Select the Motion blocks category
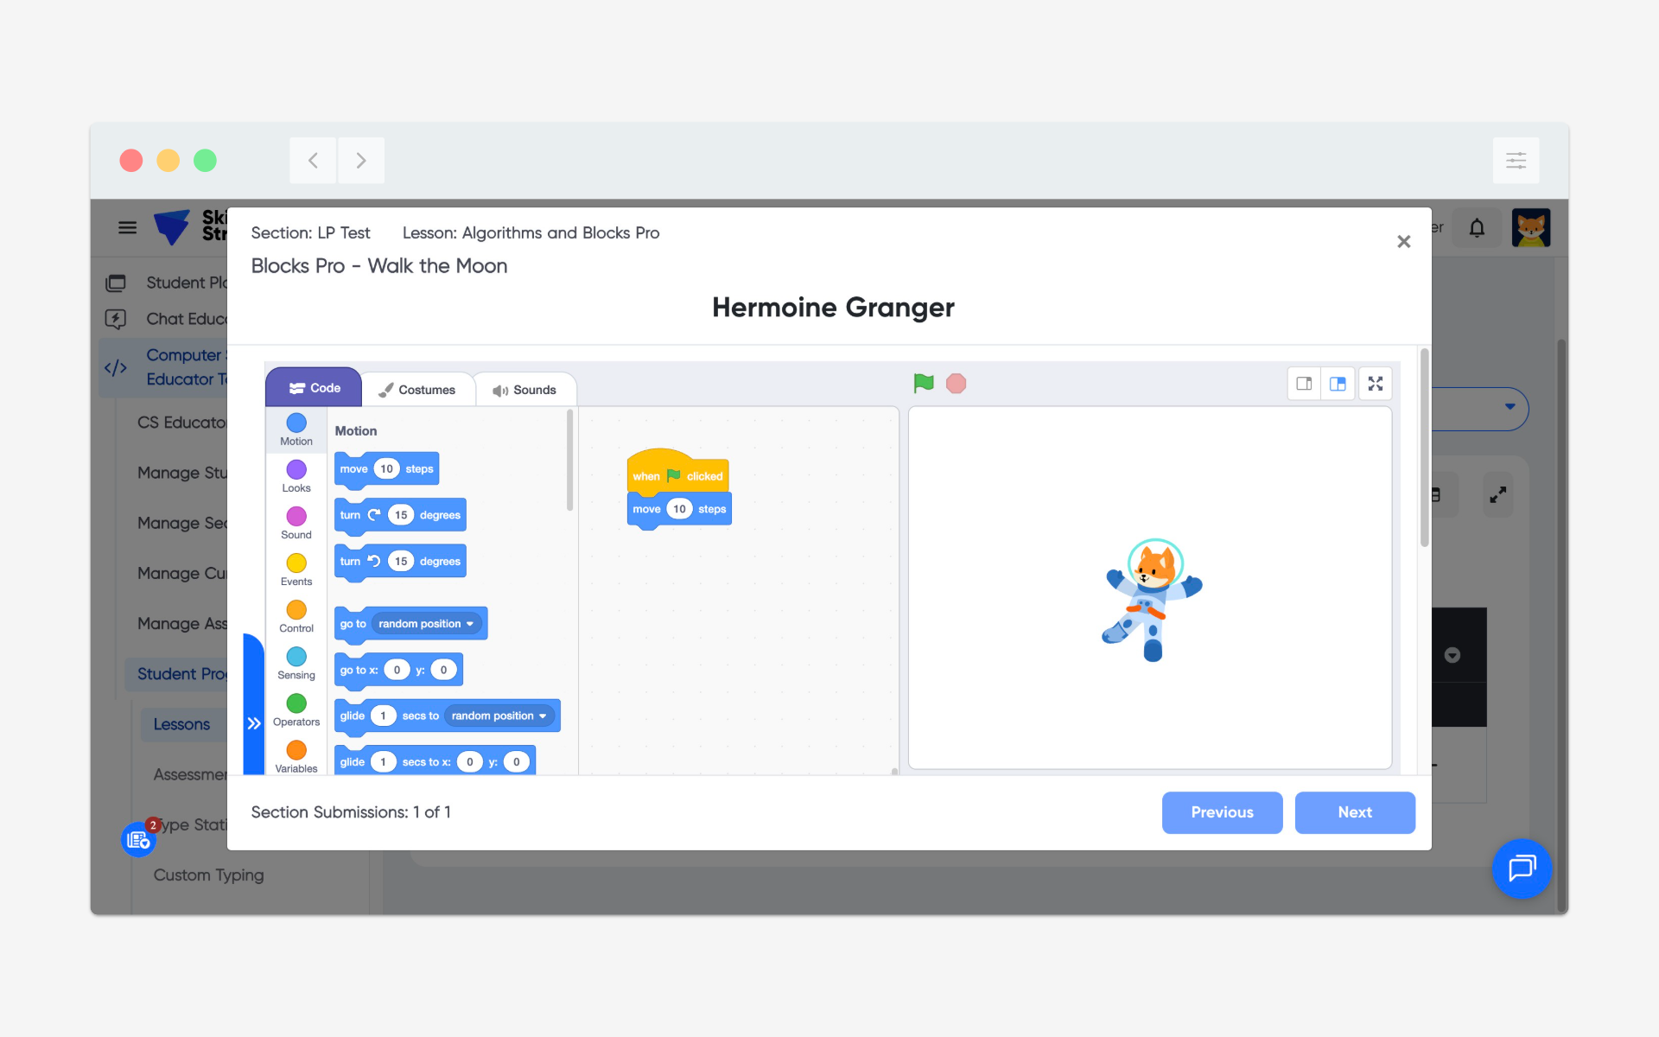1659x1037 pixels. tap(296, 429)
